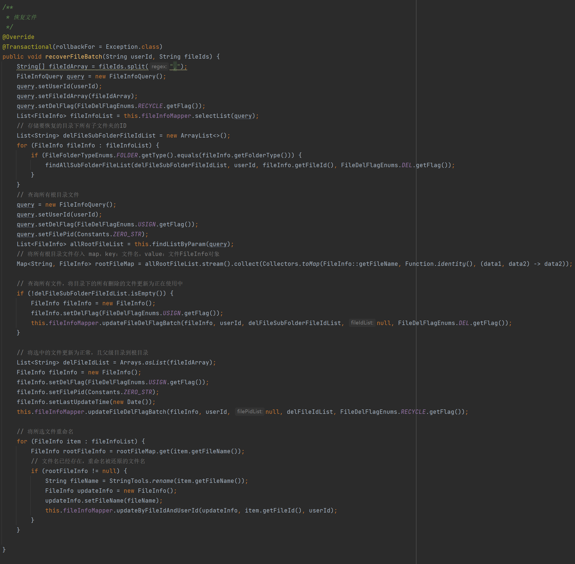Click the toMap method in Collectors call
This screenshot has height=564, width=575.
pos(310,264)
